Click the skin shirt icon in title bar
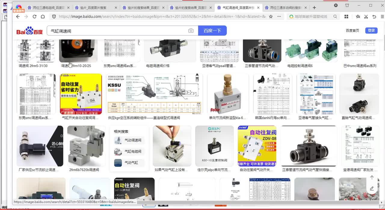385x210 pixels. coord(347,5)
